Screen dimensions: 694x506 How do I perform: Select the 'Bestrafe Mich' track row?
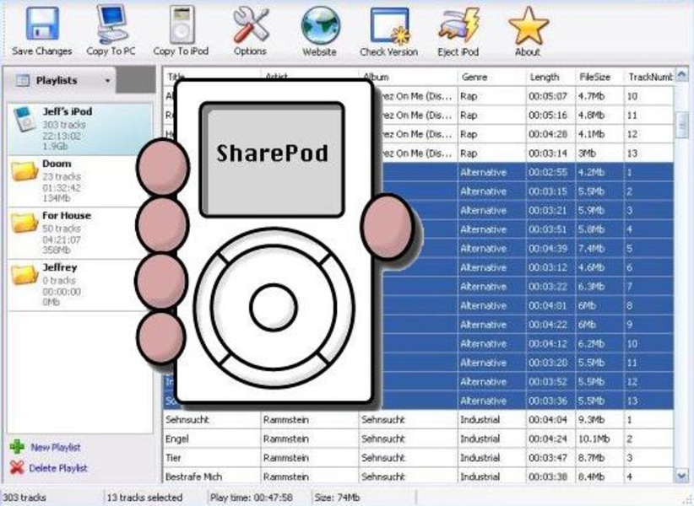(418, 476)
